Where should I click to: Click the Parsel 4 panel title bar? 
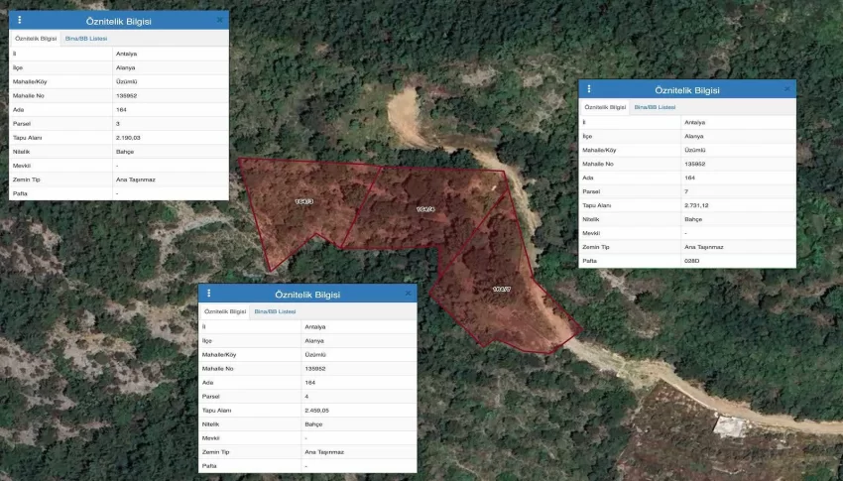307,294
